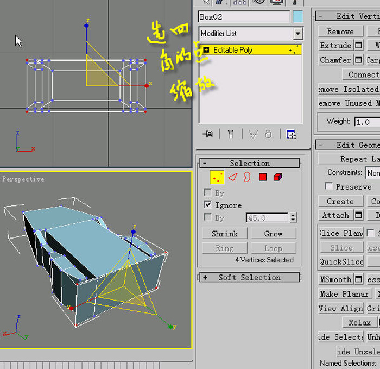The height and width of the screenshot is (369, 380).
Task: Expand the Editable Poly plus box
Action: click(206, 50)
